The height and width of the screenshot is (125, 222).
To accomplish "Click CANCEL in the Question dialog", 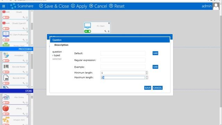I will point(157,88).
